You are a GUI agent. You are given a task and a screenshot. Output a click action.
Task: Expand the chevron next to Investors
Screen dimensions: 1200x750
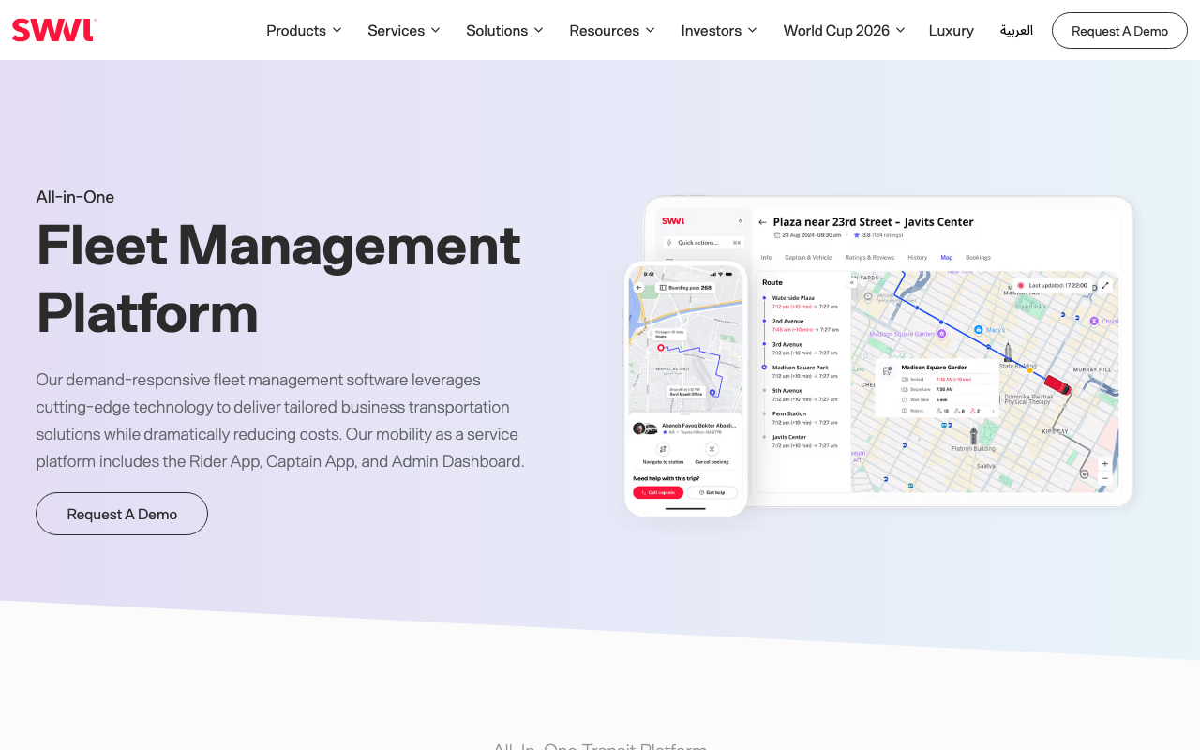(x=752, y=30)
